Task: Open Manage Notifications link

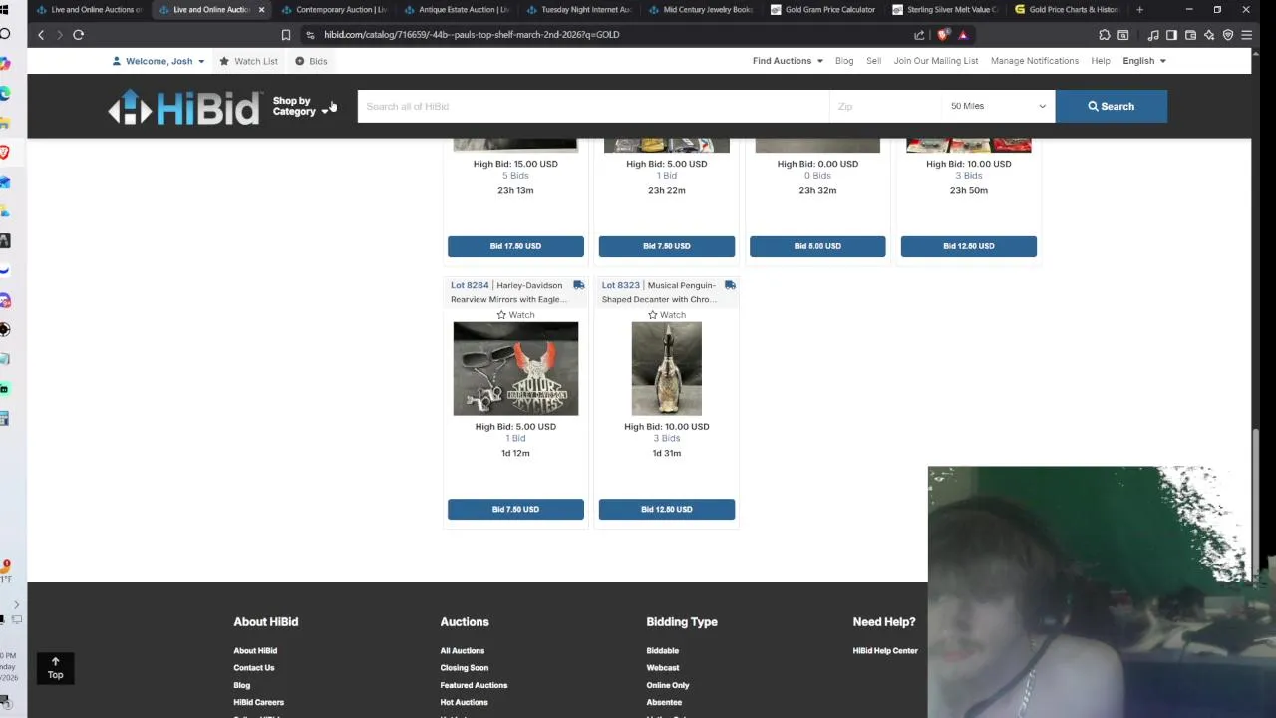Action: click(x=1034, y=61)
